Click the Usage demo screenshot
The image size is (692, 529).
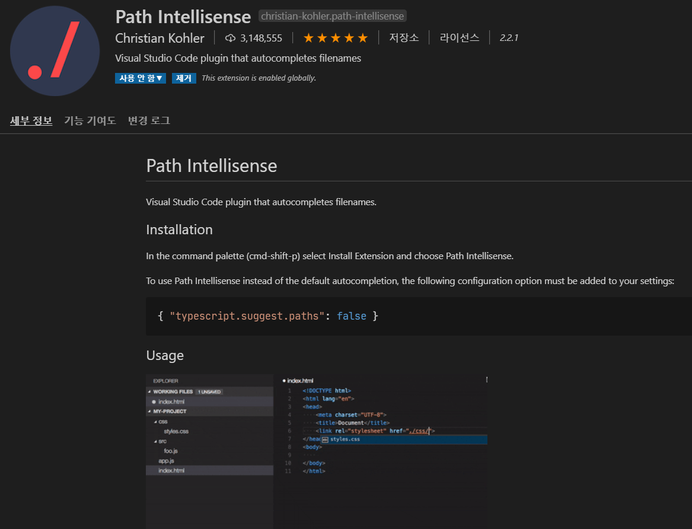tap(314, 451)
